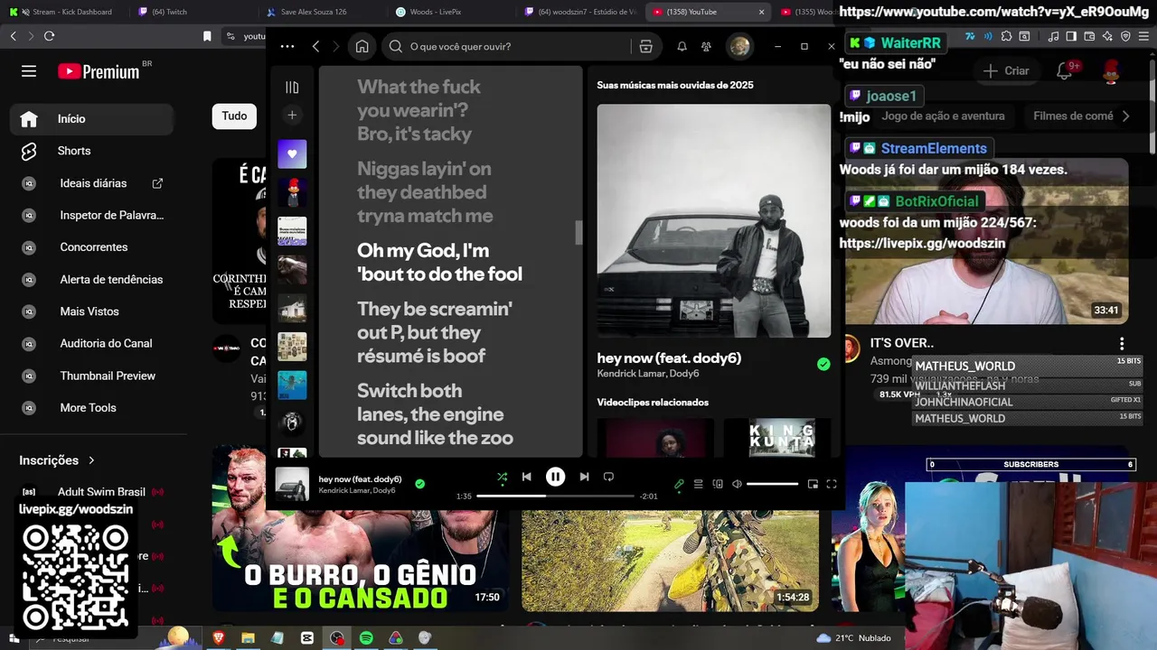The image size is (1157, 650).
Task: Mute Spotify using the volume speaker icon
Action: (737, 484)
